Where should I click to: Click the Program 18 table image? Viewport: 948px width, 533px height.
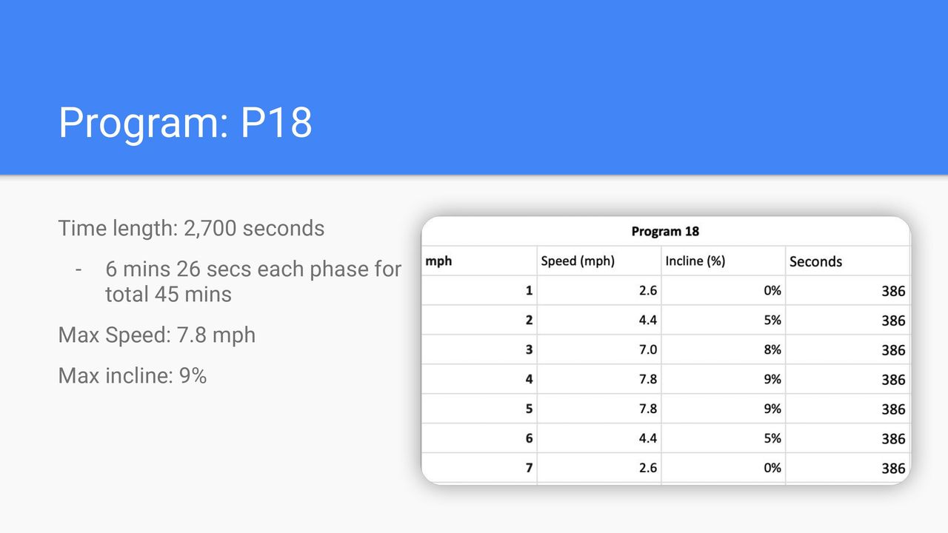666,351
